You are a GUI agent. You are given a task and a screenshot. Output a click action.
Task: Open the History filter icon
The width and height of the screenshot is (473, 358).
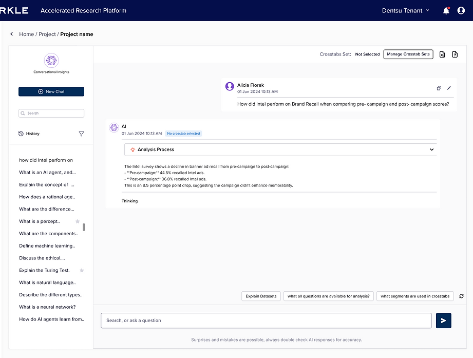[x=81, y=134]
